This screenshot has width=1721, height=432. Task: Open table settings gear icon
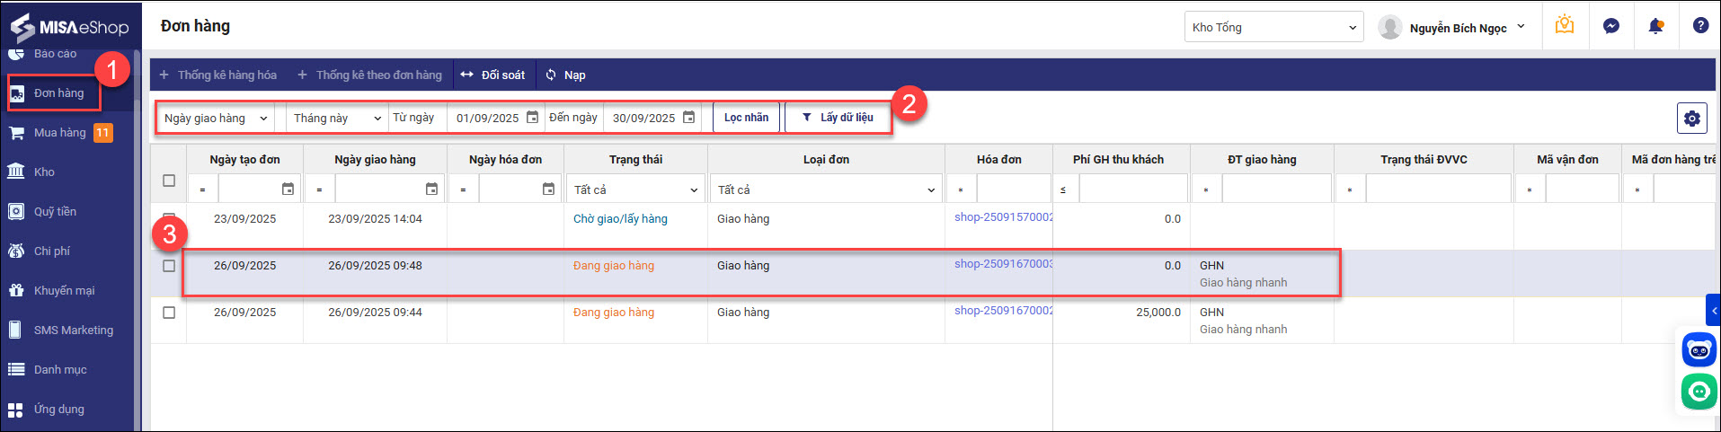1692,119
